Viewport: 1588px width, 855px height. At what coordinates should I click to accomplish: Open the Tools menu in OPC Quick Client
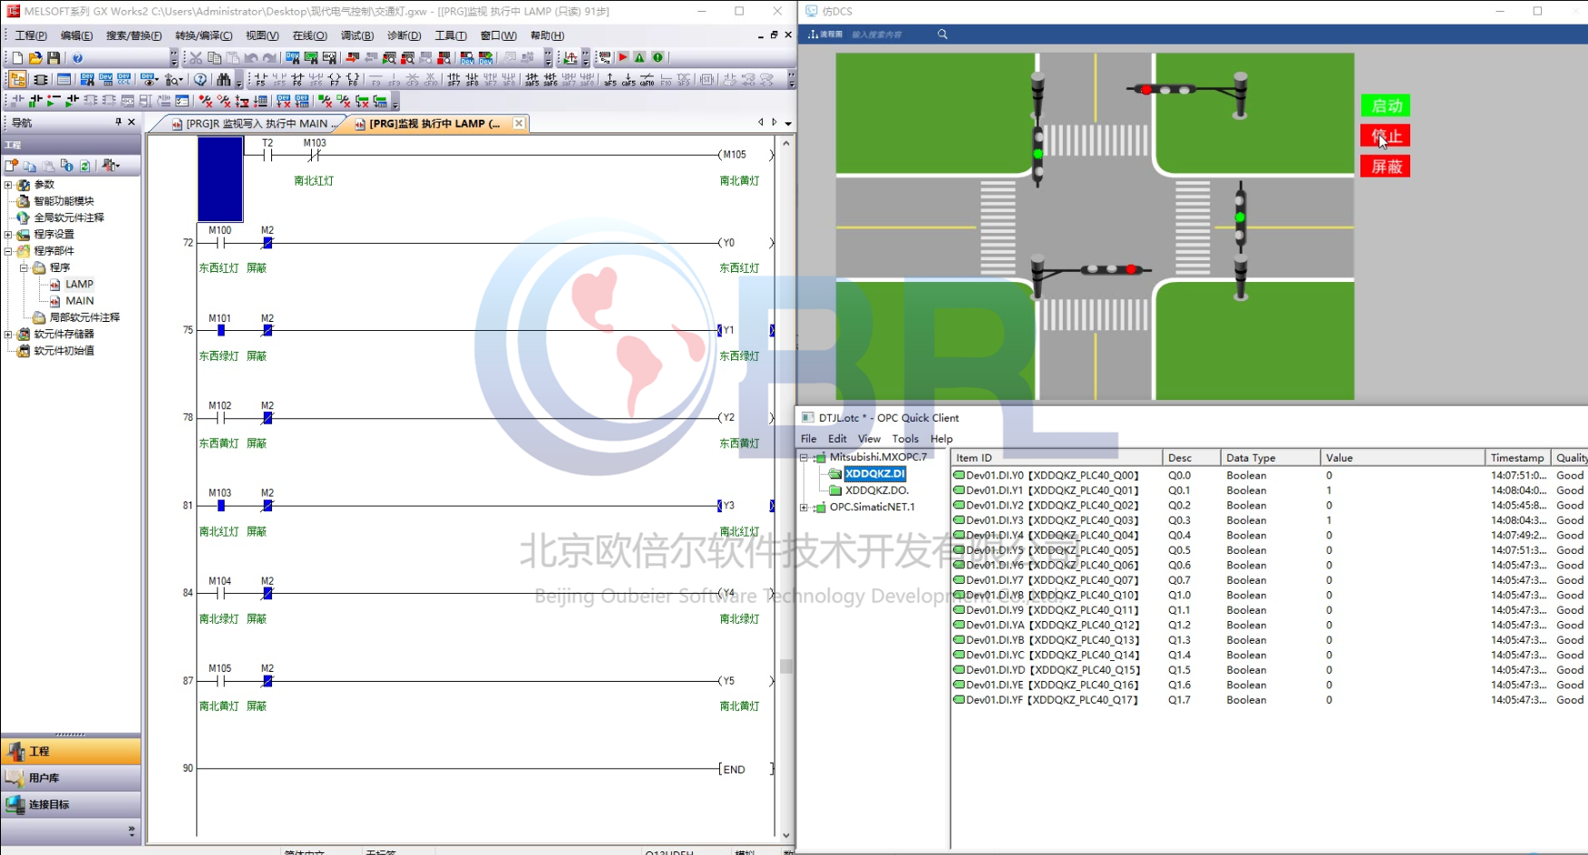pos(905,439)
